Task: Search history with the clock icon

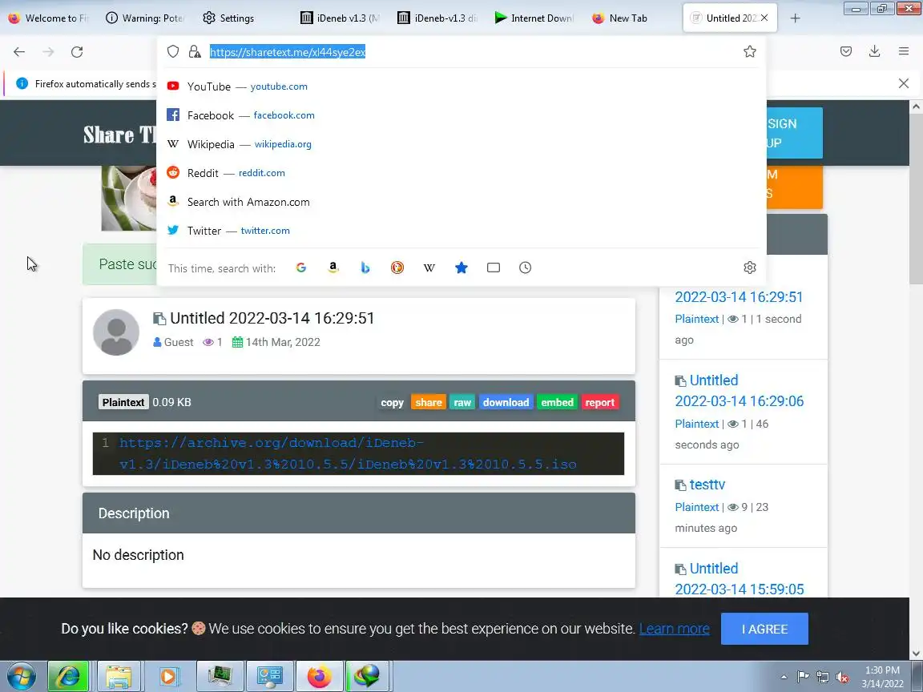Action: point(525,268)
